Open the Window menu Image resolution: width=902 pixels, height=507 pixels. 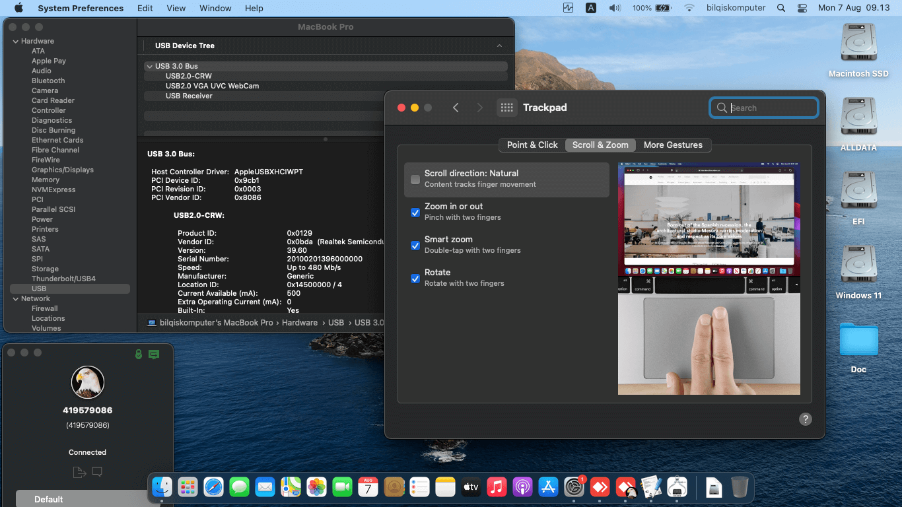[x=215, y=8]
